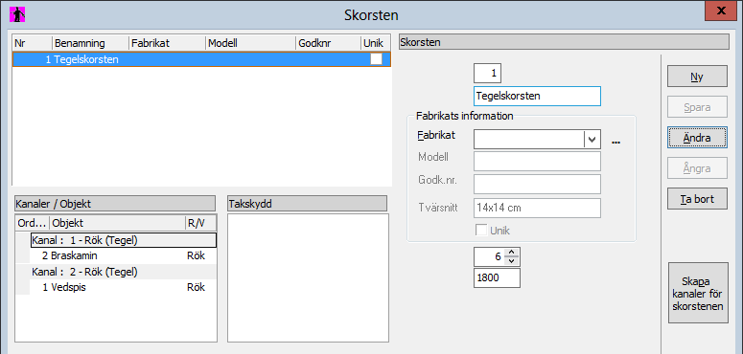Sort by the Godknr column header

pyautogui.click(x=329, y=43)
